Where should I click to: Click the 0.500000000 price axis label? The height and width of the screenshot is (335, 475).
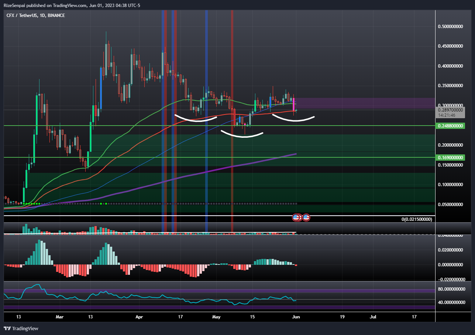pyautogui.click(x=450, y=27)
